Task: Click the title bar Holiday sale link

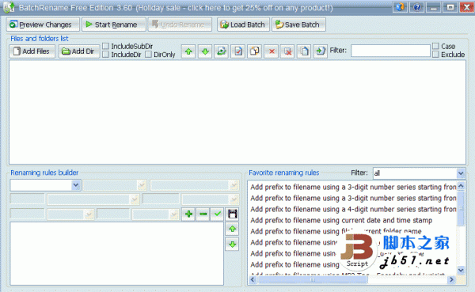Action: tap(234, 8)
